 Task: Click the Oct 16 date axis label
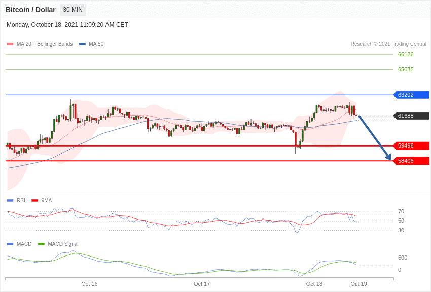[89, 284]
